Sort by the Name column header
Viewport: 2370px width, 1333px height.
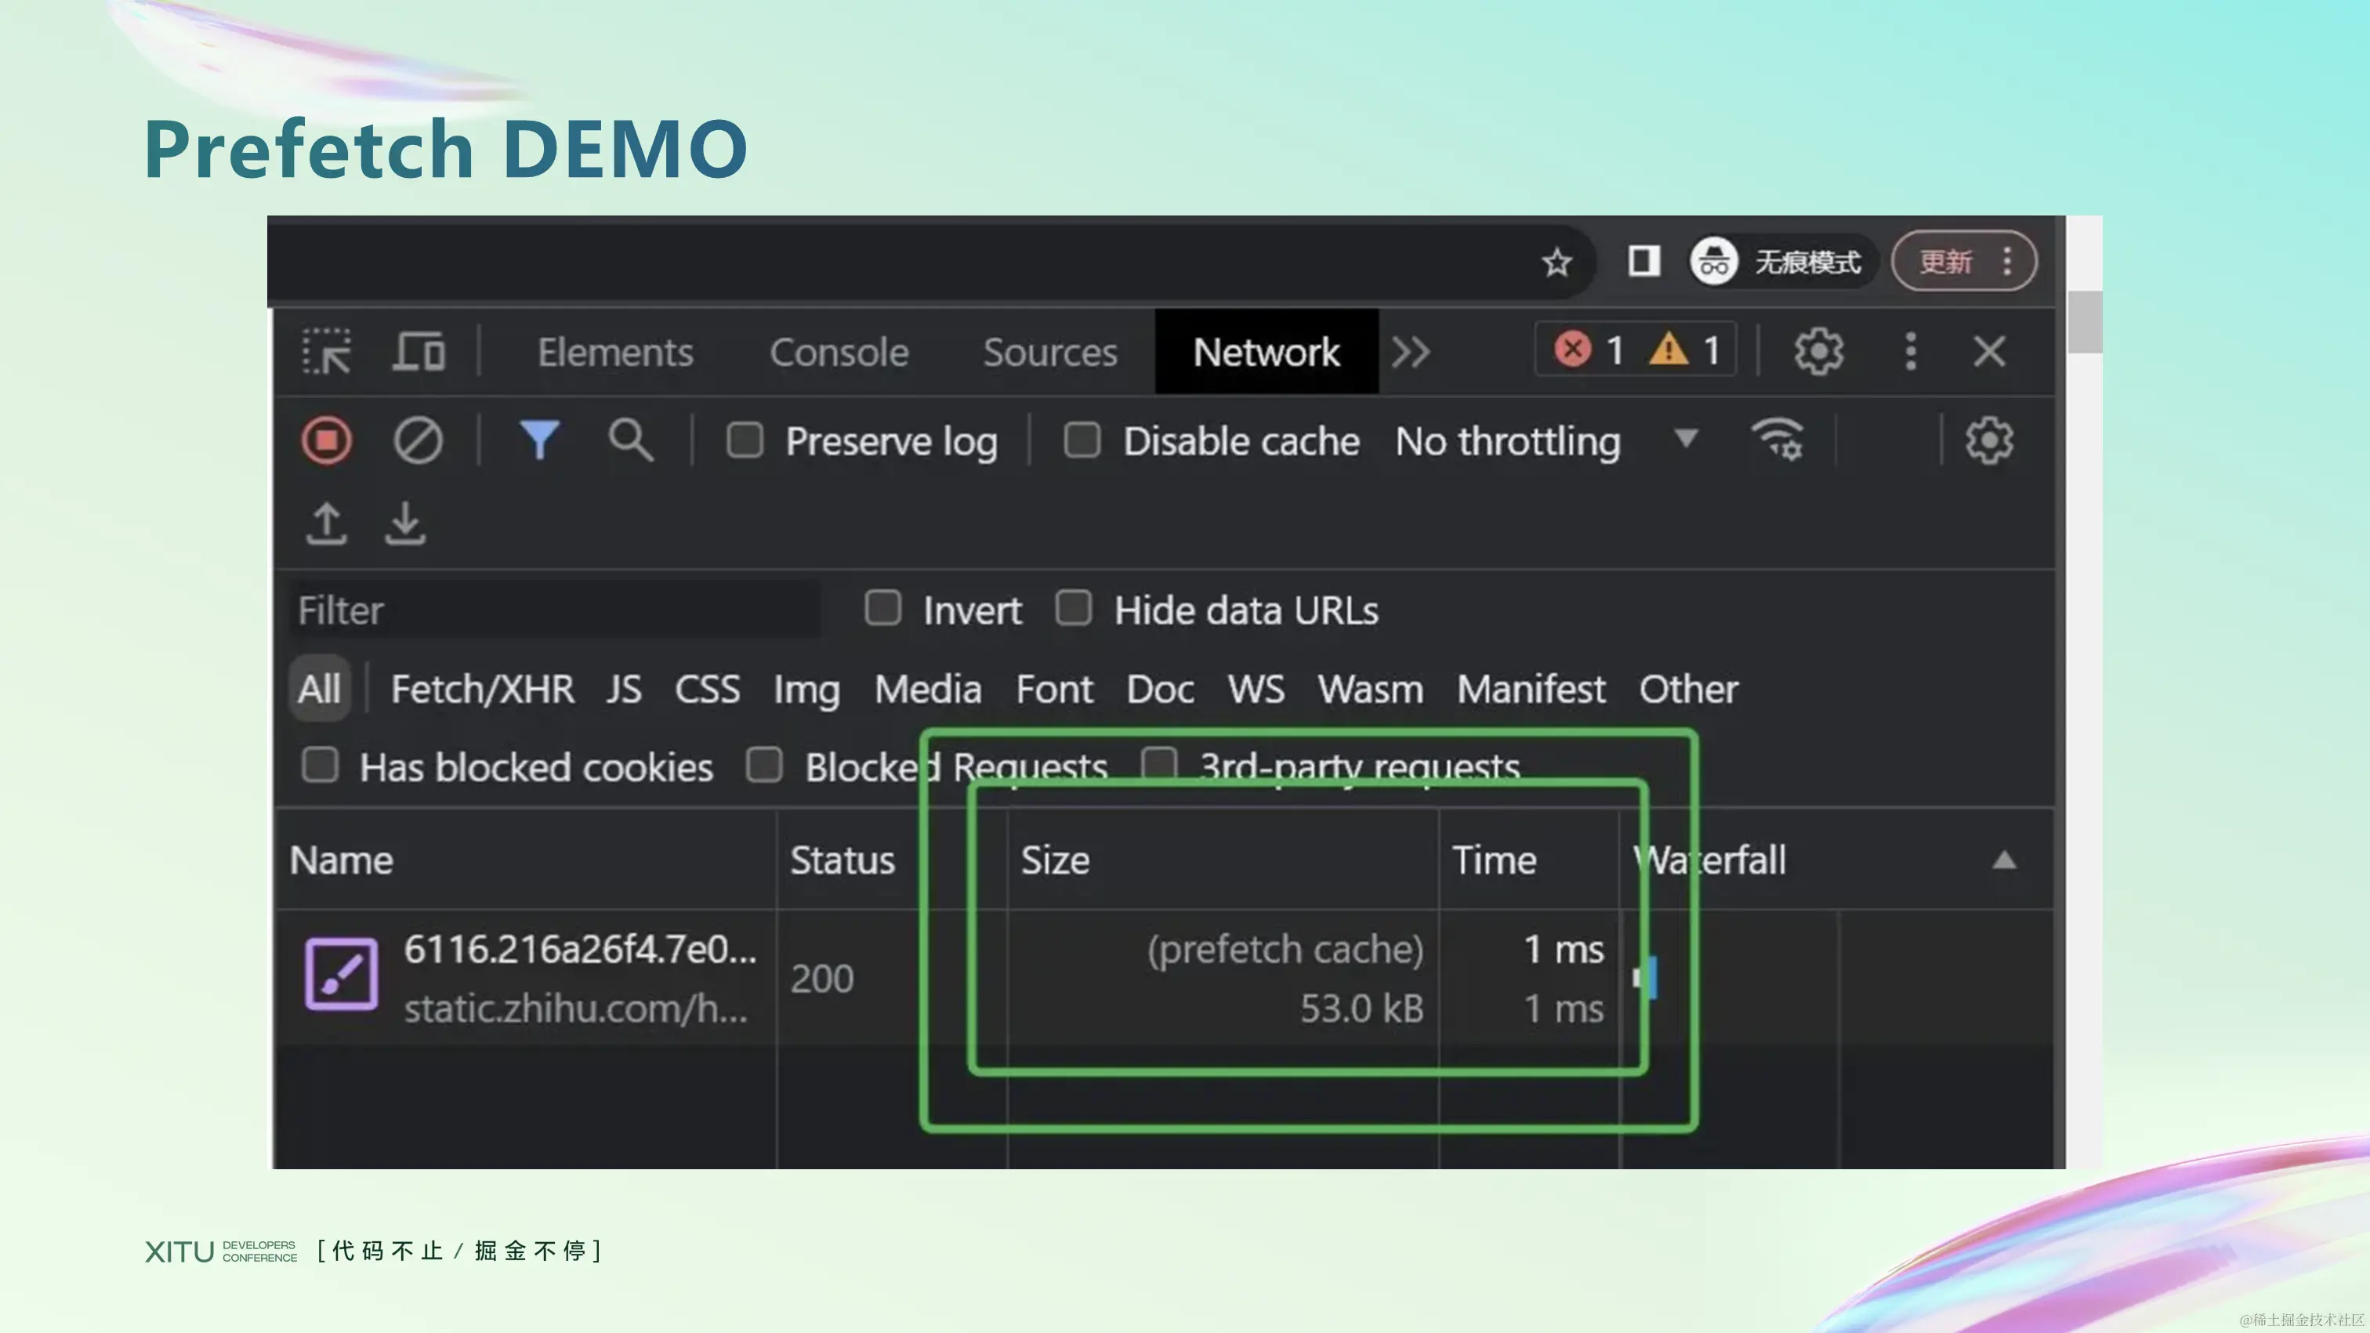click(x=525, y=861)
